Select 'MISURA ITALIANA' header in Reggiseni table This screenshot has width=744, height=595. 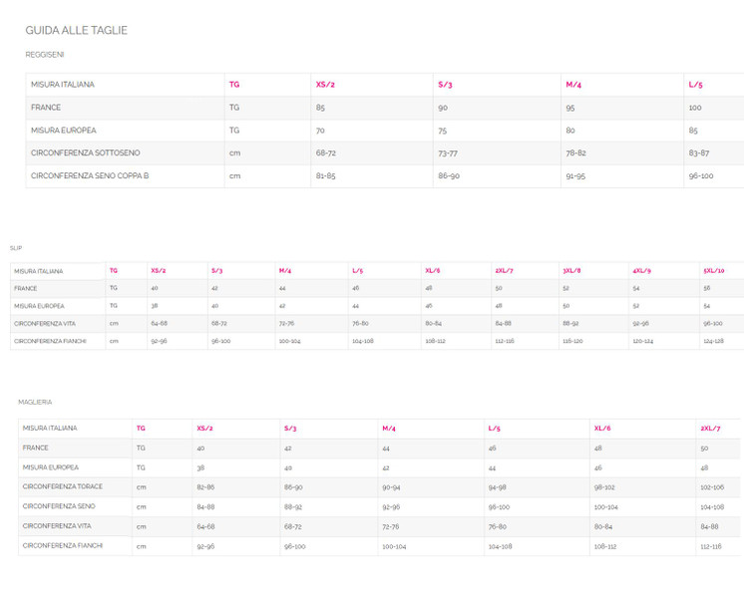pos(63,85)
